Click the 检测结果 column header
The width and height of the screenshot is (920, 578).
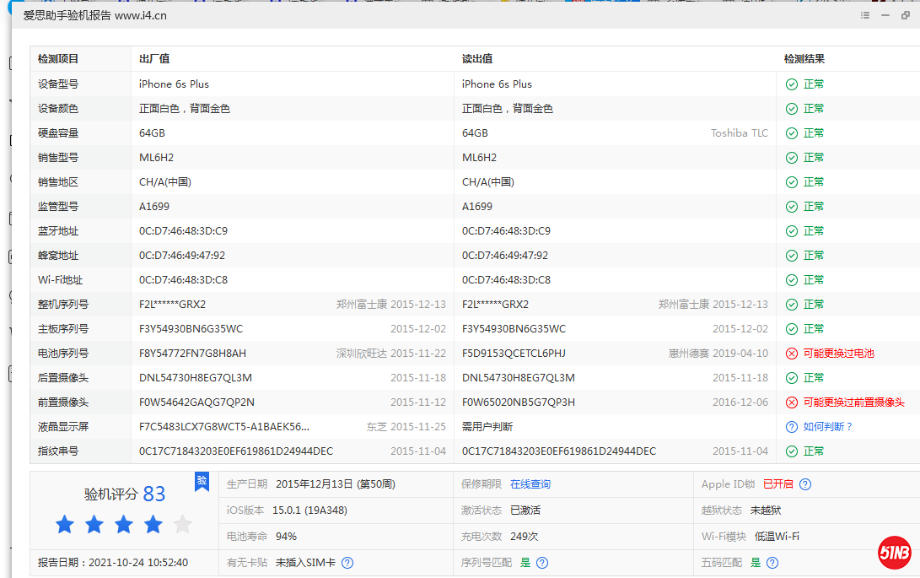(804, 59)
